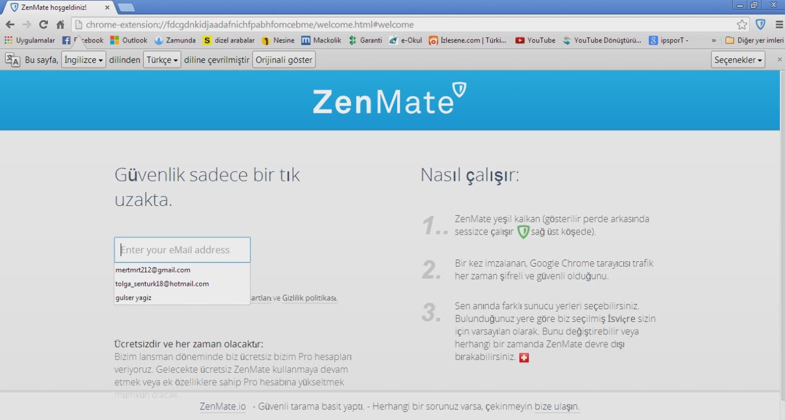Click the Orijinali göster button
Screen dimensions: 785x420
click(x=284, y=60)
